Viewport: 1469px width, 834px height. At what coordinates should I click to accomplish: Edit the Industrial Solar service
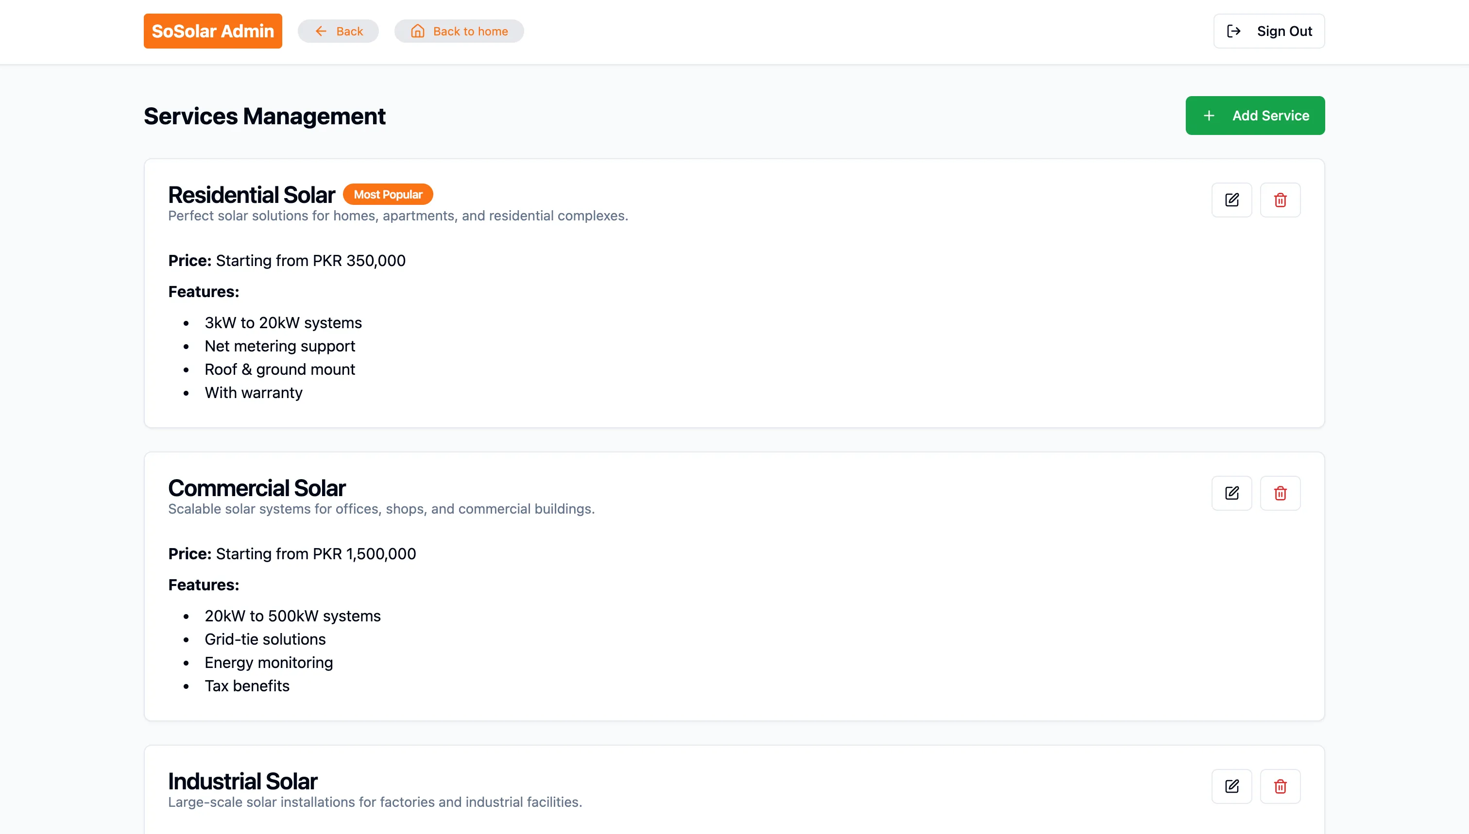(1232, 786)
